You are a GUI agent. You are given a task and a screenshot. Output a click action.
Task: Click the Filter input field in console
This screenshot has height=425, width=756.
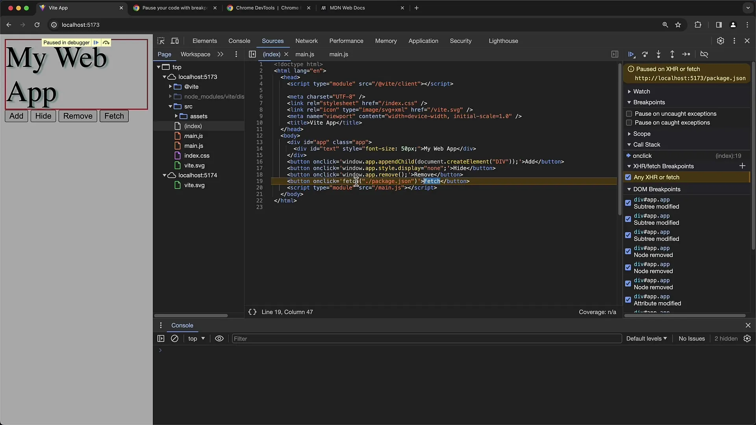coord(426,338)
